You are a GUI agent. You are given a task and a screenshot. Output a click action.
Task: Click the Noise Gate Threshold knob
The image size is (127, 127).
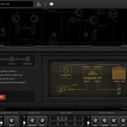[x=32, y=120]
